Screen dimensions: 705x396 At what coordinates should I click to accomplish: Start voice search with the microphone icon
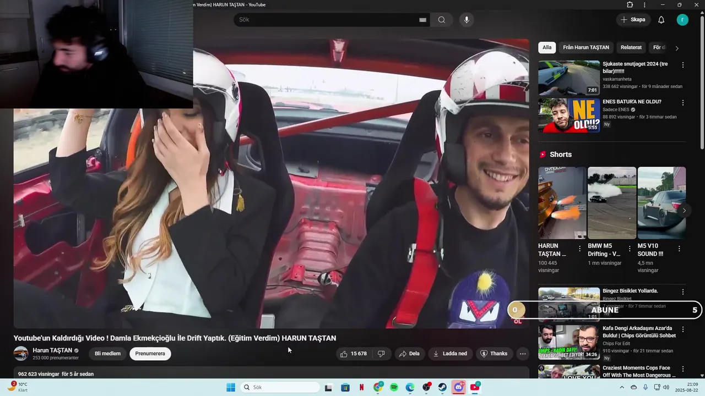point(467,20)
